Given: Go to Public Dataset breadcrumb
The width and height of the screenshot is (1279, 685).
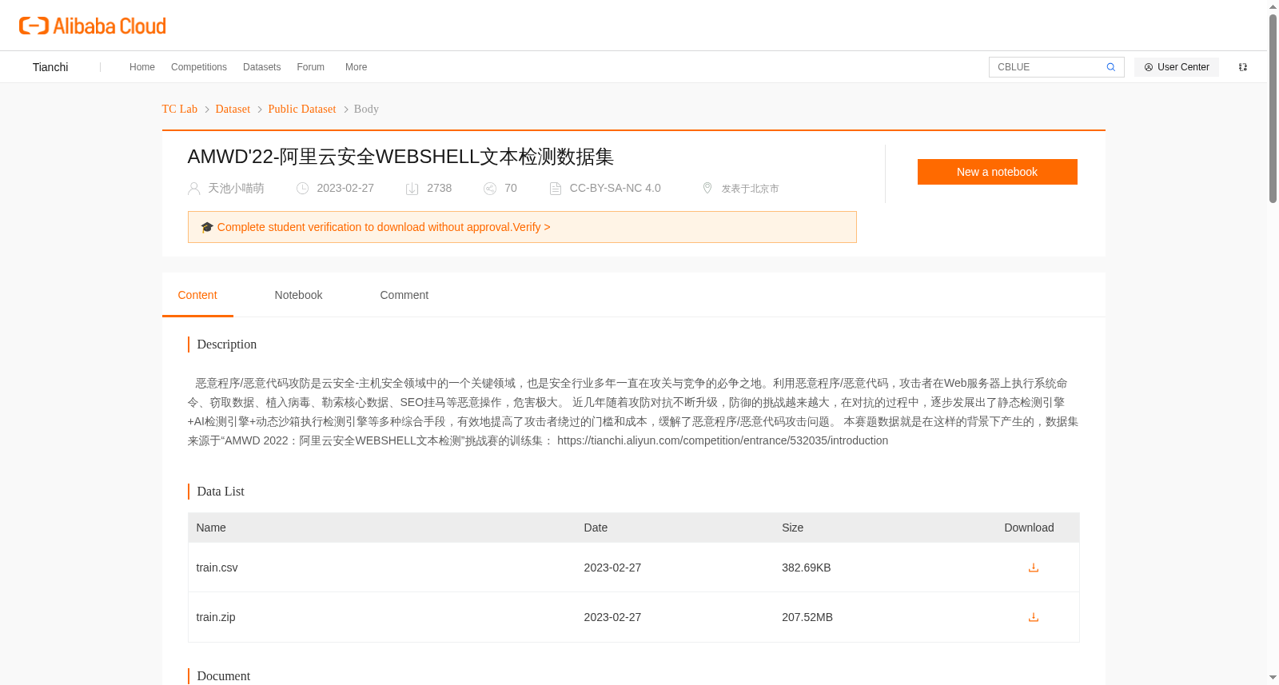Looking at the screenshot, I should coord(302,109).
